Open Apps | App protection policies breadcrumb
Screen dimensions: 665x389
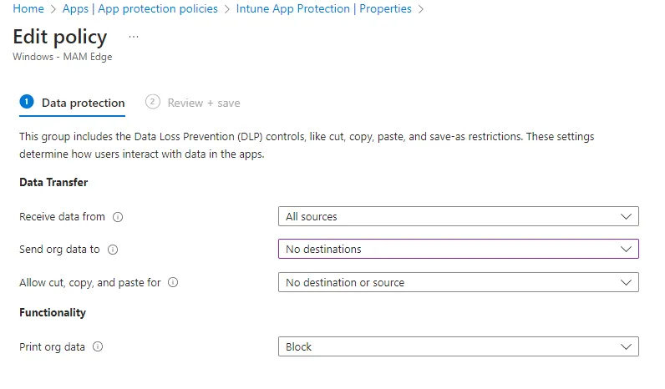(140, 9)
